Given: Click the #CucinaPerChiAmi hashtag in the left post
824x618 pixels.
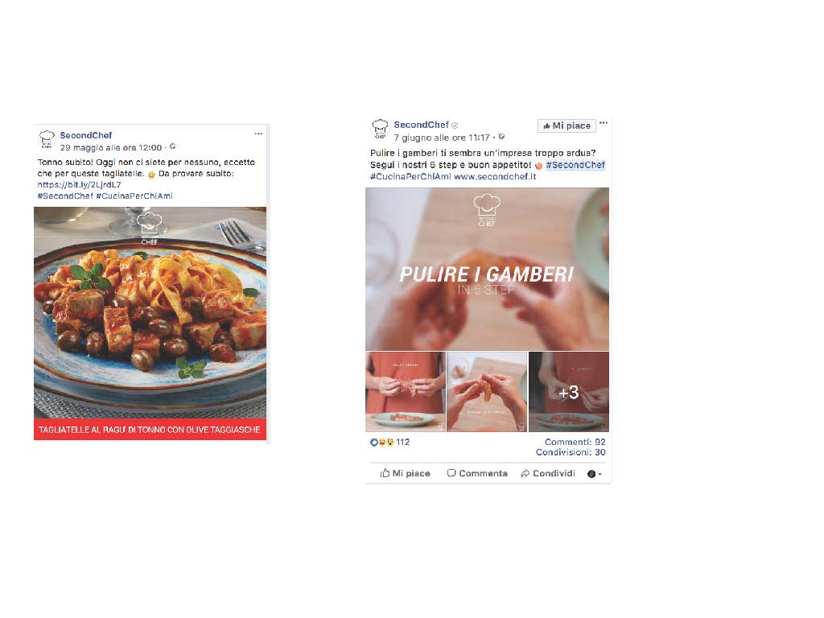Looking at the screenshot, I should [x=134, y=196].
